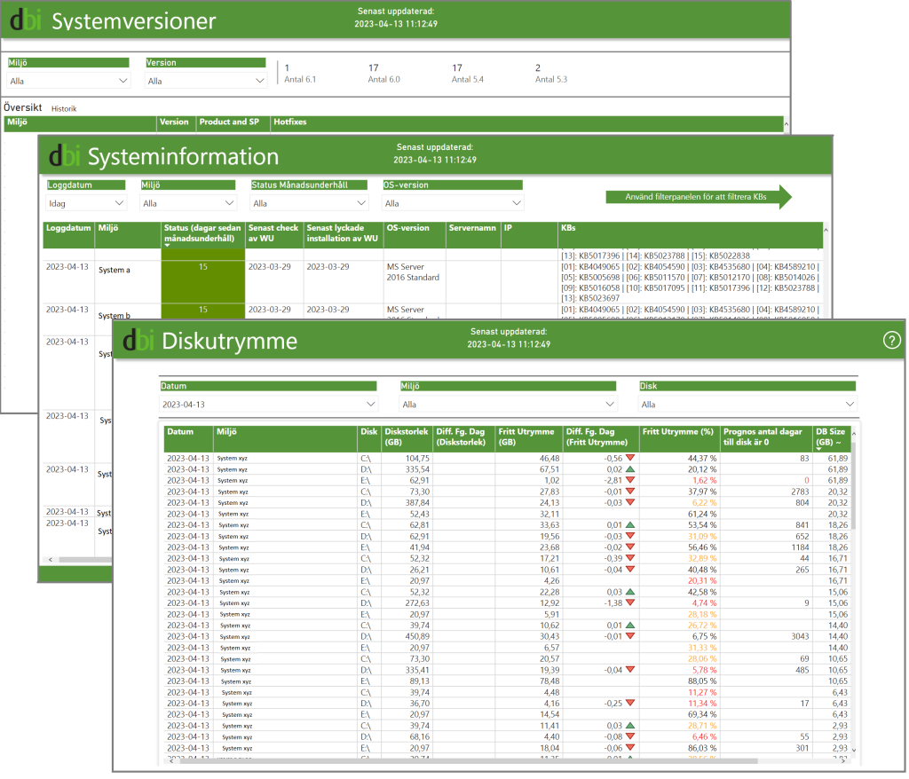Click the red down triangle beside -1,38

pos(630,602)
